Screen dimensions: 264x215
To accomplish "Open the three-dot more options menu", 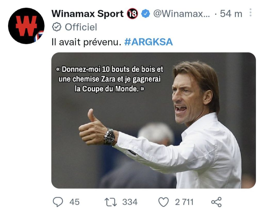I will (251, 12).
